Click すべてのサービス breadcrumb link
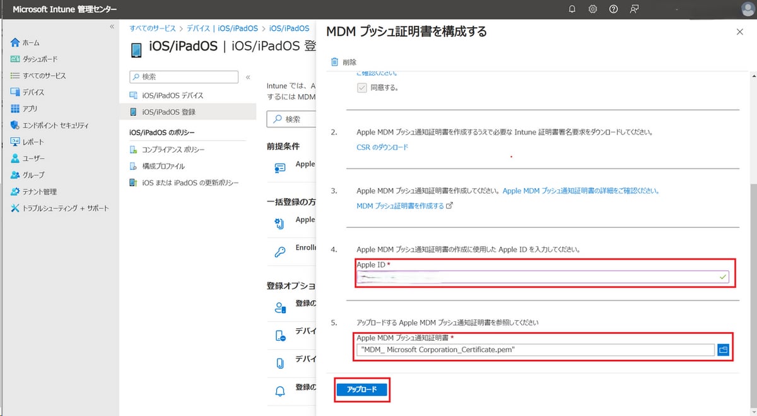Viewport: 757px width, 416px height. (152, 28)
